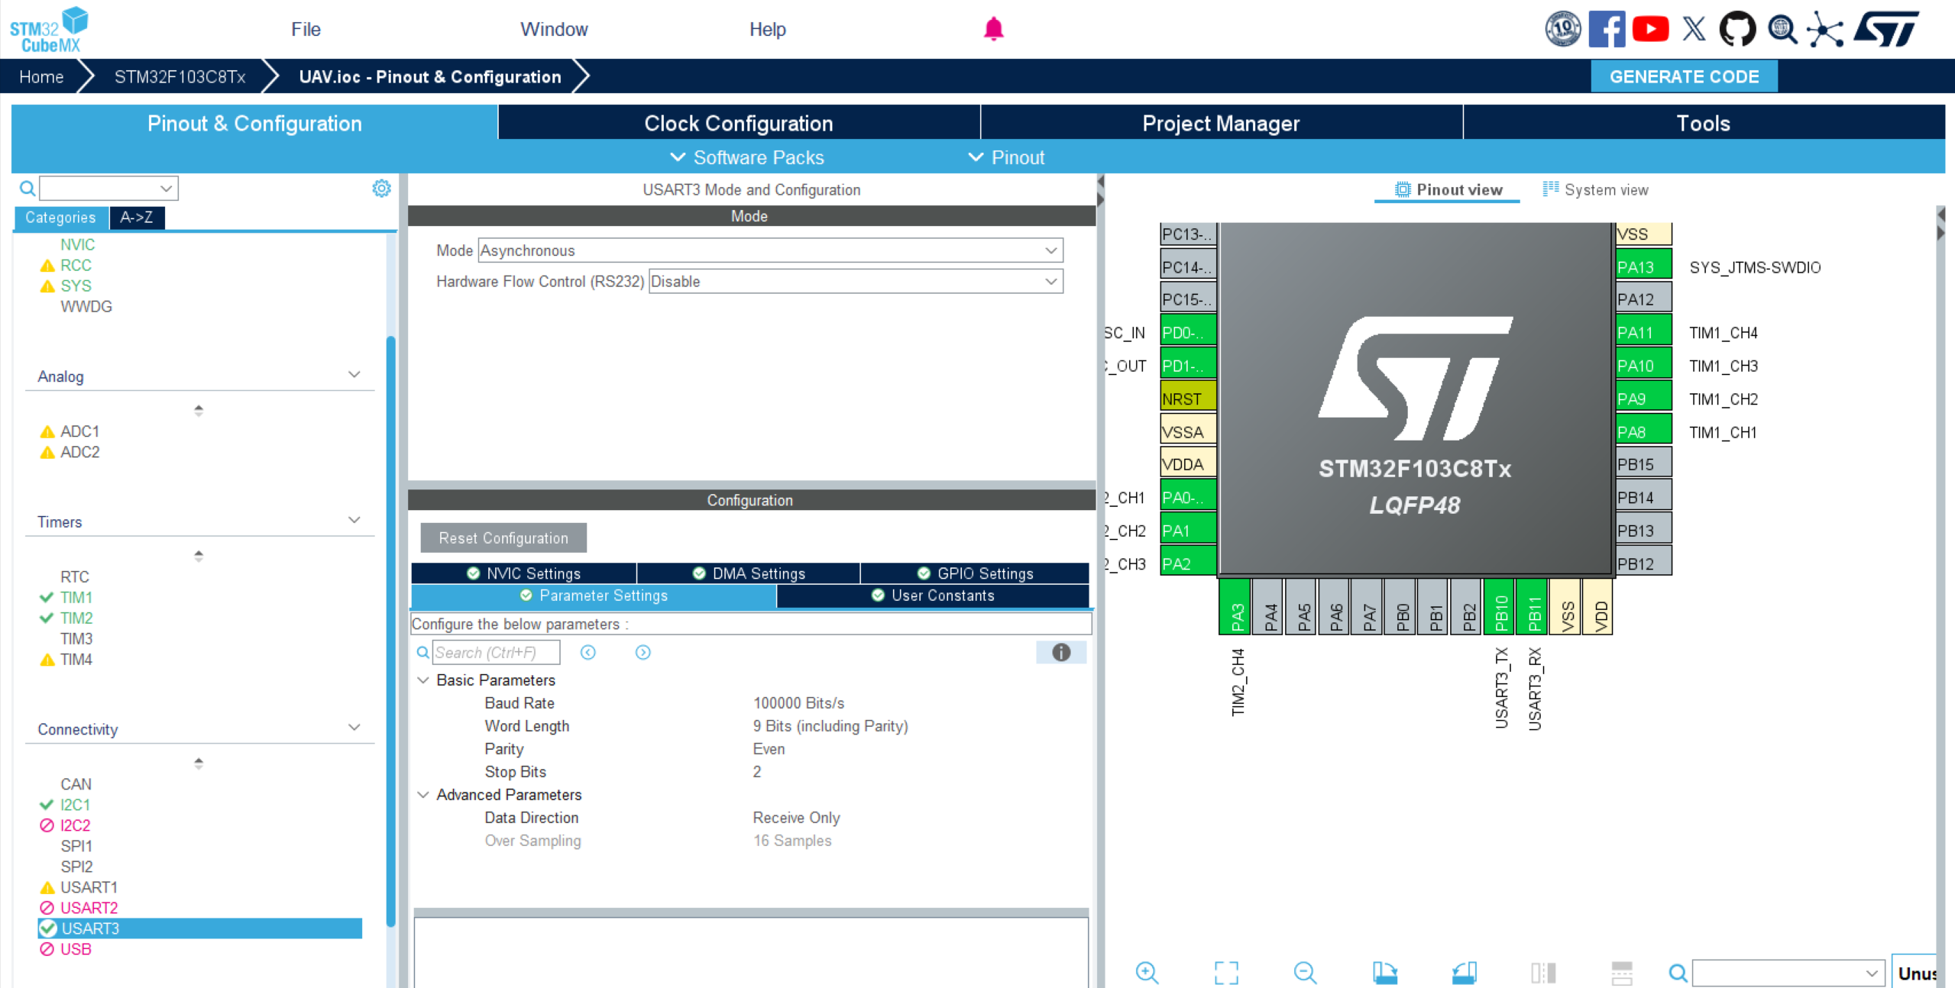Image resolution: width=1955 pixels, height=988 pixels.
Task: Click the notification bell icon
Action: [993, 29]
